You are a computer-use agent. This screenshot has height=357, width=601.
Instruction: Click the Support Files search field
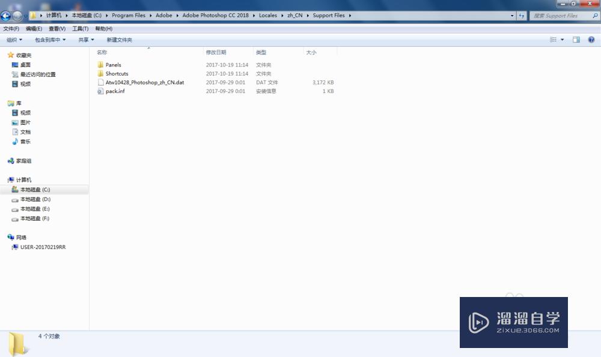(x=561, y=16)
